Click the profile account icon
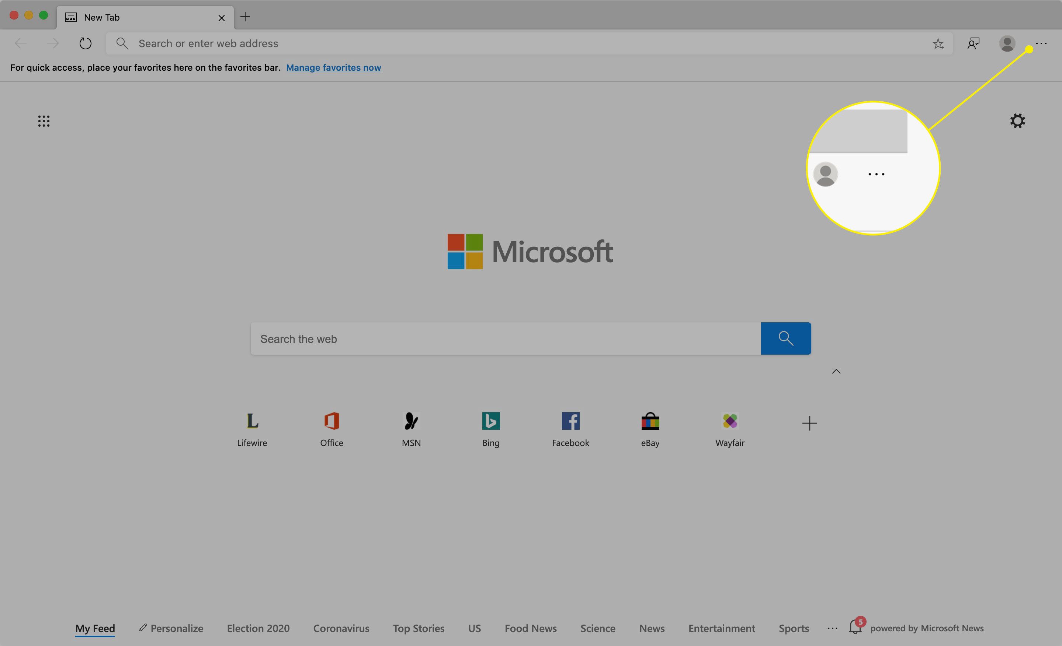Screen dimensions: 1062x646 tap(1006, 43)
